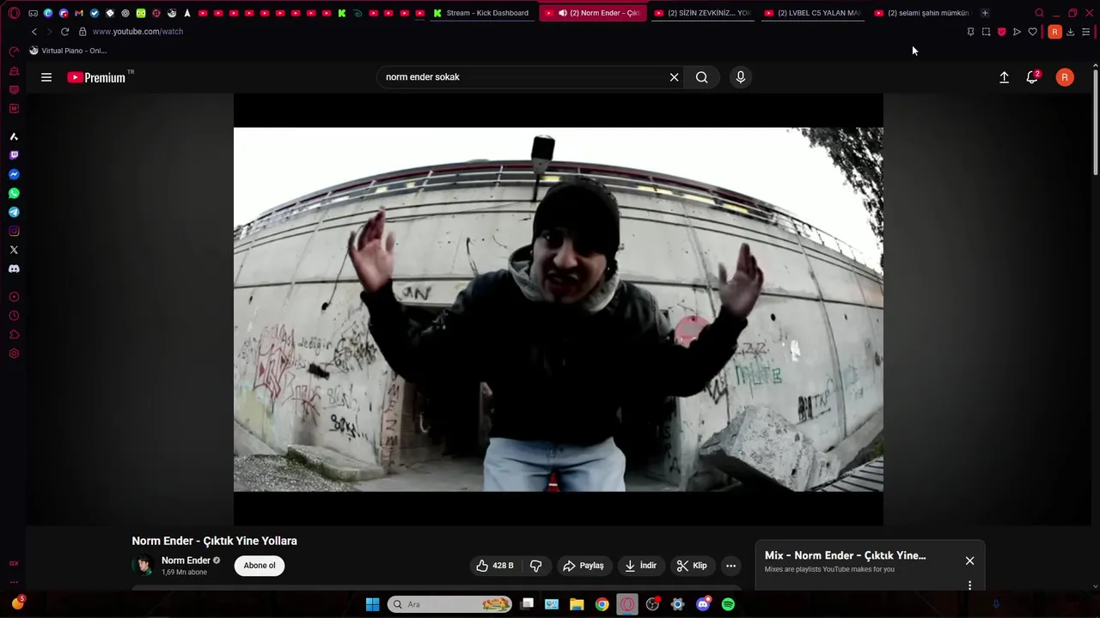The image size is (1100, 618).
Task: Open Messenger in Opera sidebar
Action: [x=14, y=174]
